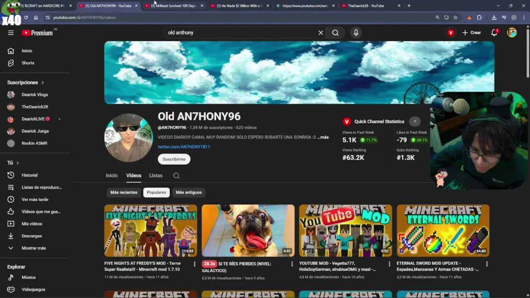Open the red V extension icon in header
Viewport: 530px width, 298px height.
click(x=451, y=33)
